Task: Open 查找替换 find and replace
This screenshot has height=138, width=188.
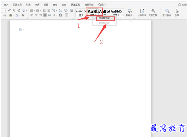Action: click(x=167, y=13)
